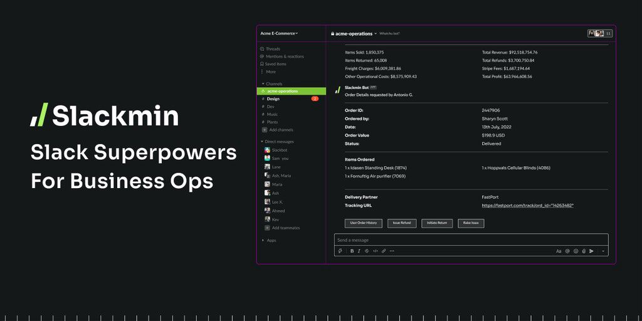Screen dimensions: 642x321
Task: Click the Issue Refund button
Action: 403,223
